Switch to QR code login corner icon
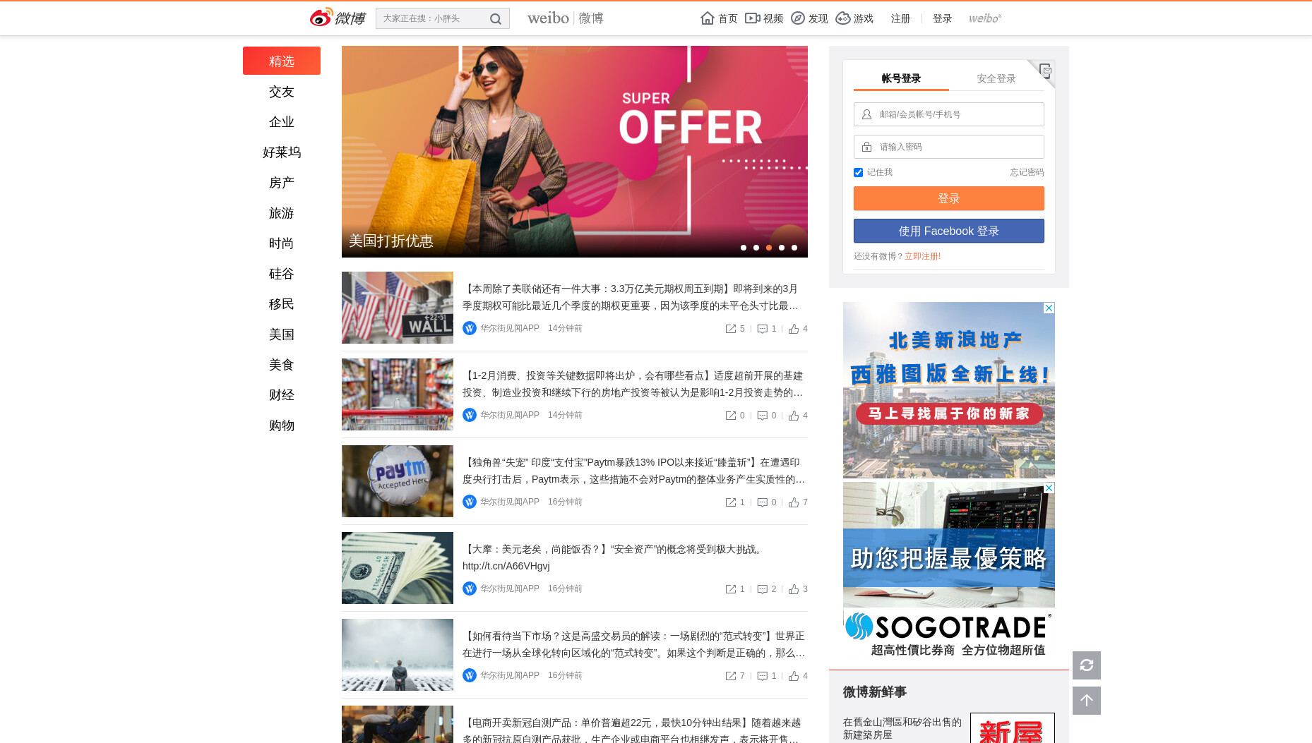This screenshot has height=743, width=1312. coord(1045,70)
